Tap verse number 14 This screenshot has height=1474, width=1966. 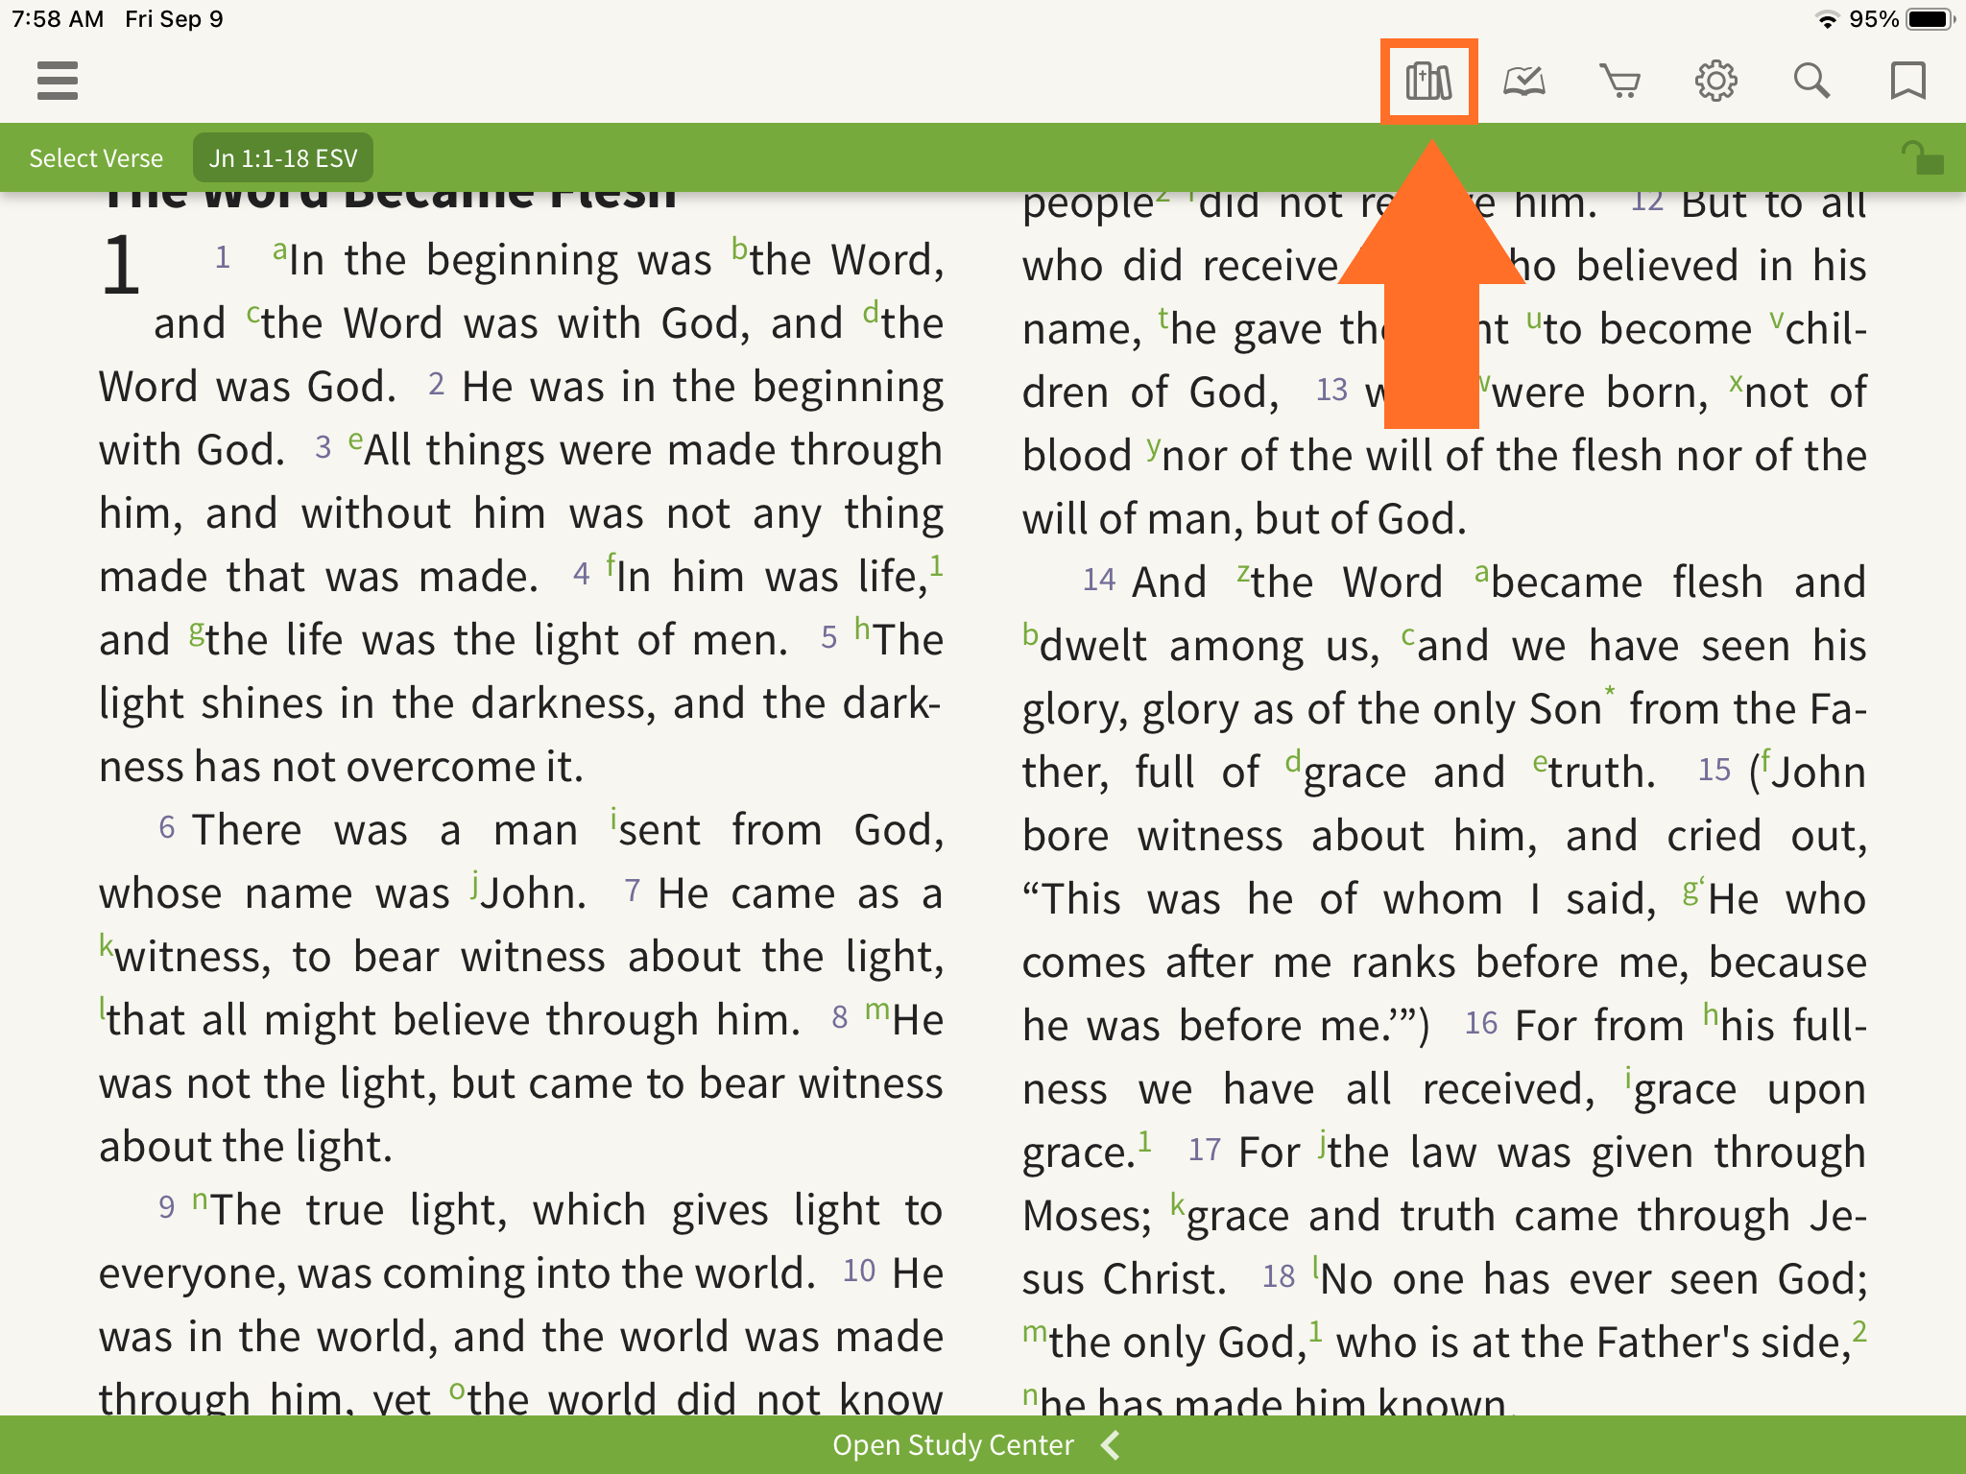(x=1099, y=580)
